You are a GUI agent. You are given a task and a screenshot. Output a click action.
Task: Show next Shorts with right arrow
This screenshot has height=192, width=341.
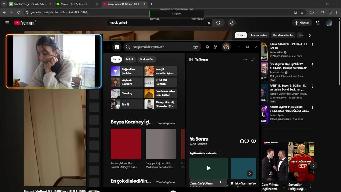pyautogui.click(x=313, y=166)
